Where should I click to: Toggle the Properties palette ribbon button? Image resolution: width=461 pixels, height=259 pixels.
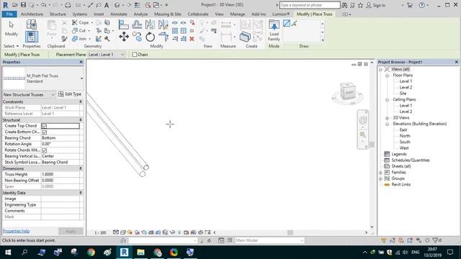(x=31, y=37)
